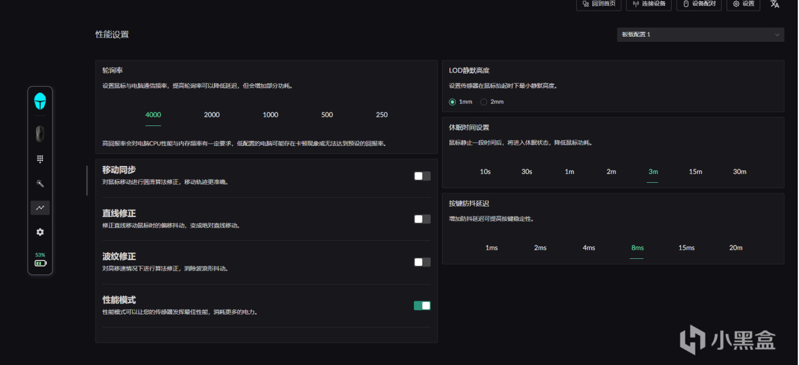Set debounce delay to 1ms
Viewport: 799px width, 365px height.
(492, 248)
